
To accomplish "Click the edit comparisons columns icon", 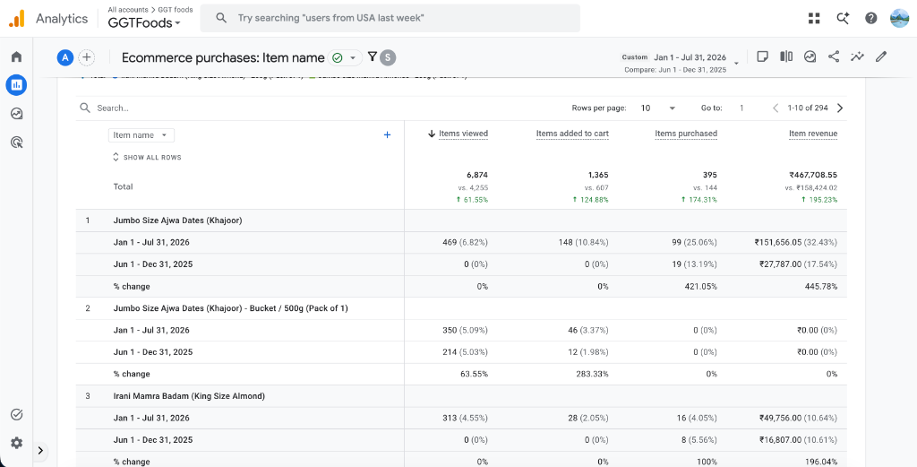I will click(786, 56).
